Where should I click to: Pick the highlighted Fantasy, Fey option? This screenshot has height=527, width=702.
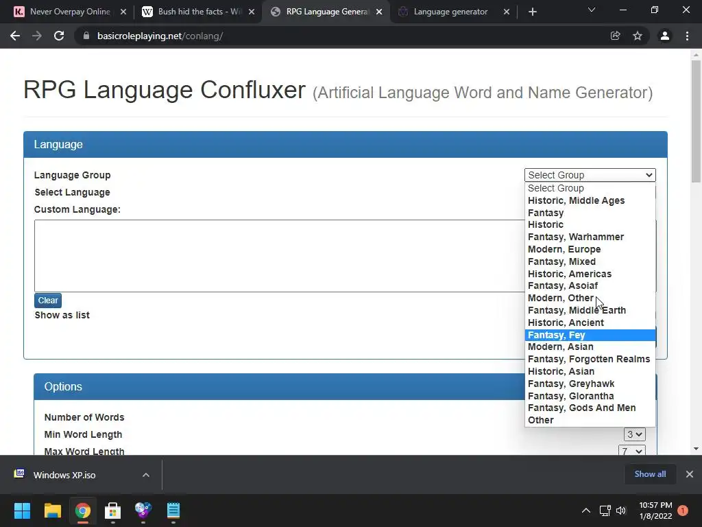(590, 335)
